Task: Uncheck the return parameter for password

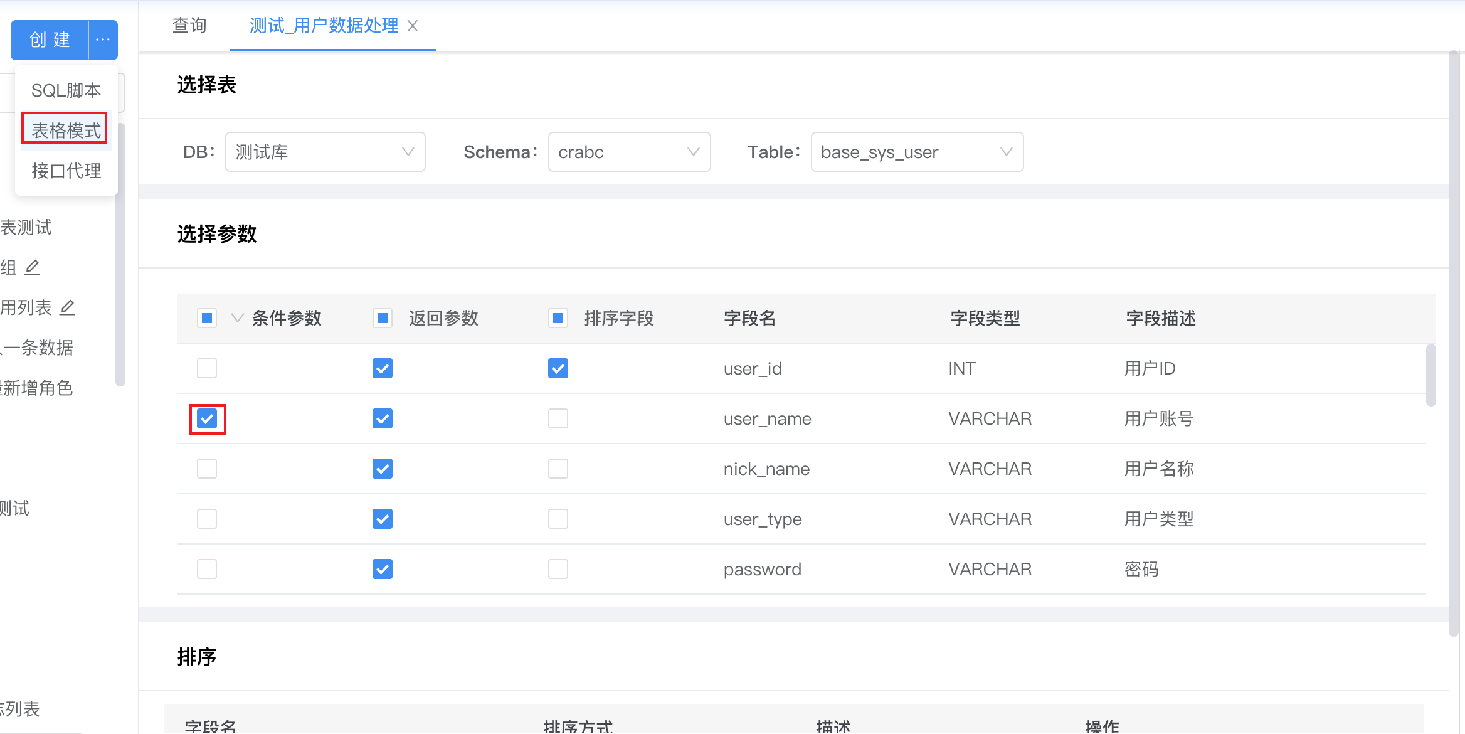Action: click(x=383, y=569)
